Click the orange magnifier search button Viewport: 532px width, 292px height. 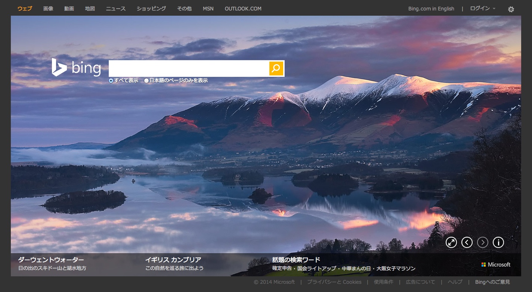(276, 68)
